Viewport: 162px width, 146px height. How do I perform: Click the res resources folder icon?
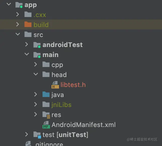46,115
